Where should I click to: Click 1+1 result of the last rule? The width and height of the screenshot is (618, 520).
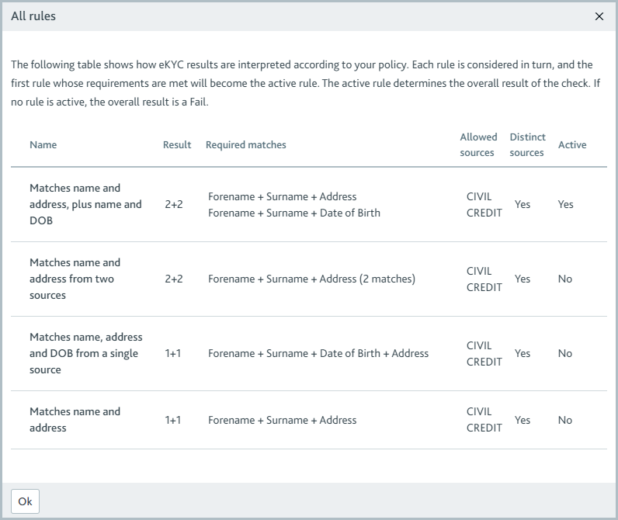pos(173,420)
